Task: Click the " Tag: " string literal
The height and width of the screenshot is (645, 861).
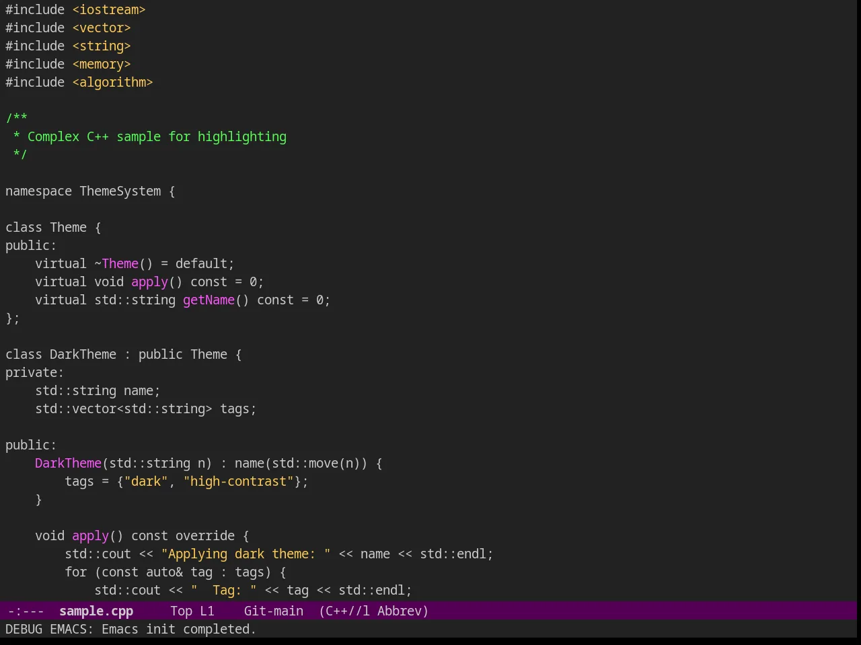Action: 223,590
